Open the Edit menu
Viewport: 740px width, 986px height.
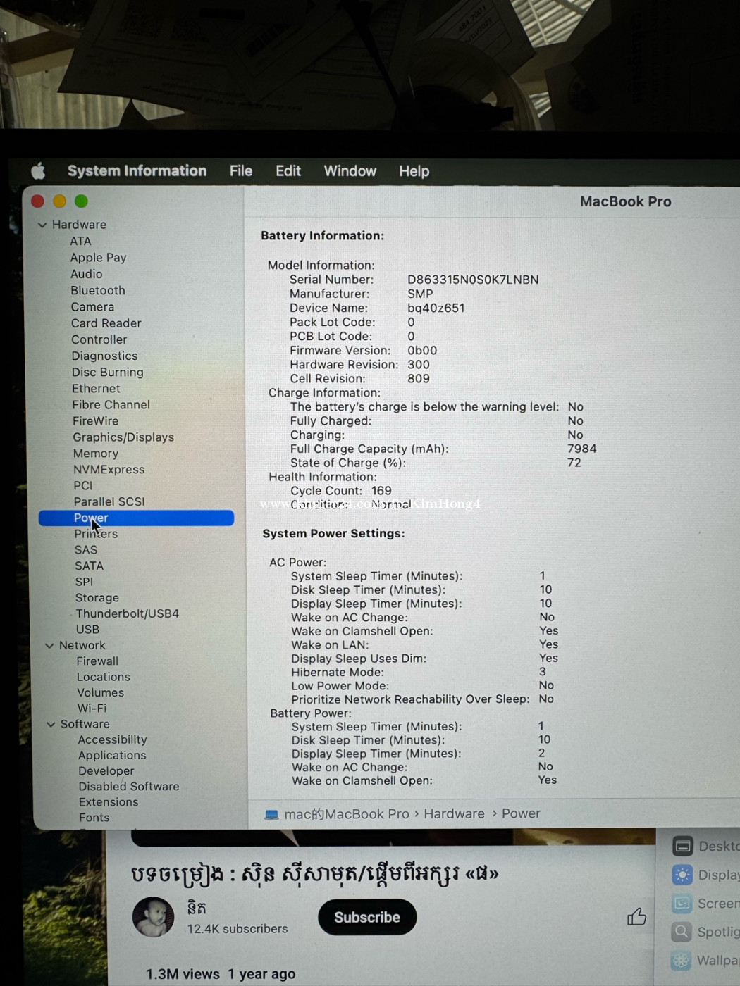pyautogui.click(x=288, y=171)
